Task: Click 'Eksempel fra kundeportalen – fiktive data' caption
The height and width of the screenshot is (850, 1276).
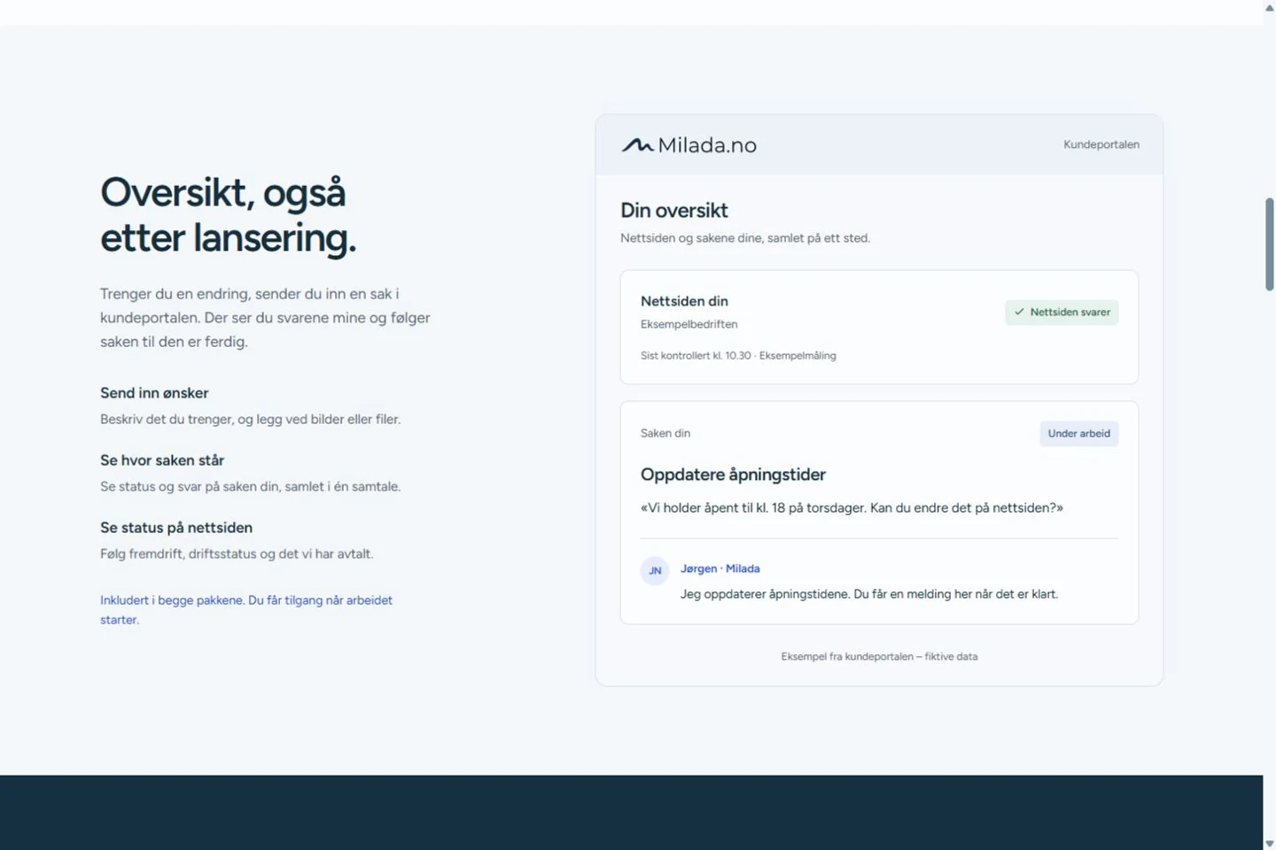Action: (879, 656)
